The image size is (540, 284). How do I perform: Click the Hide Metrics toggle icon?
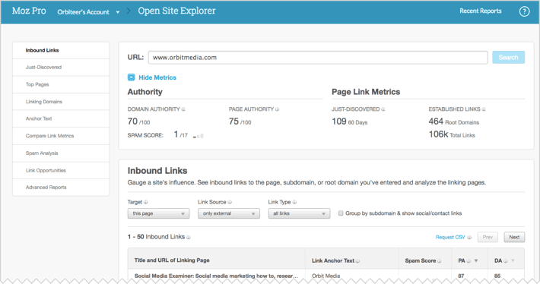(x=132, y=77)
